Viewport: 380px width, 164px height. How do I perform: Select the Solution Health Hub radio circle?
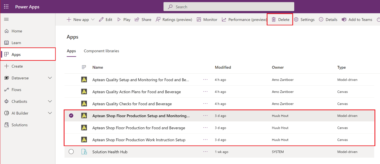(x=71, y=152)
